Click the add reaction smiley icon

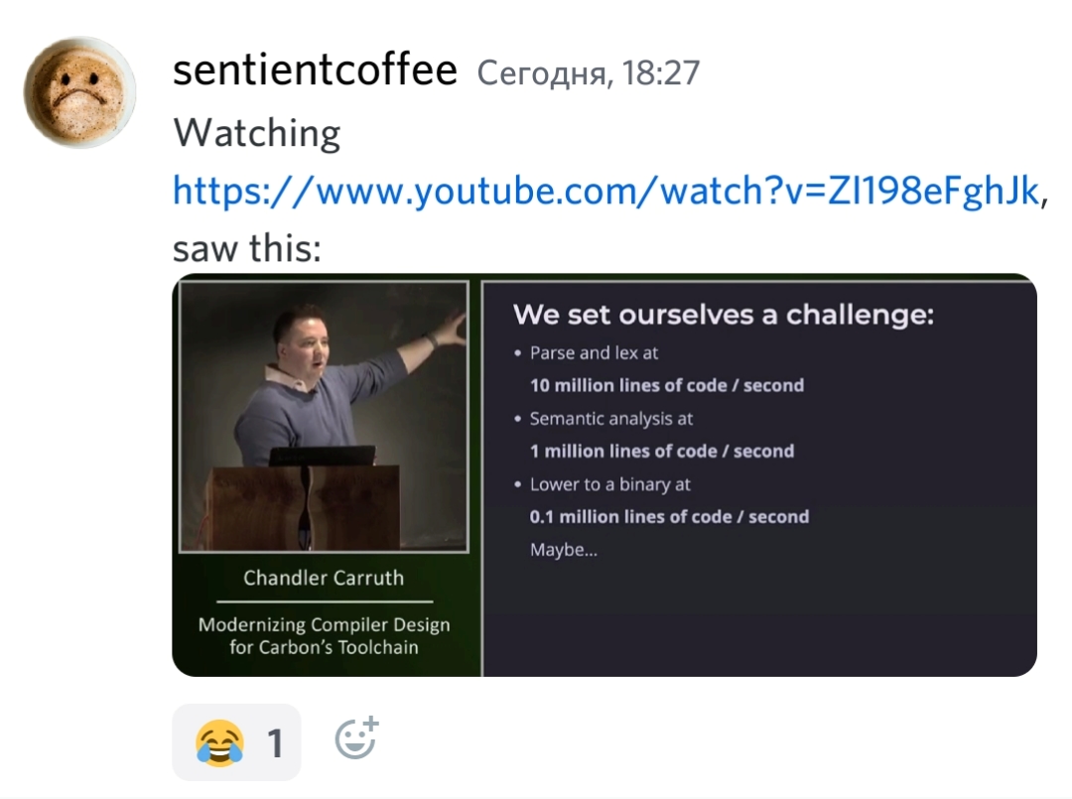pos(357,738)
